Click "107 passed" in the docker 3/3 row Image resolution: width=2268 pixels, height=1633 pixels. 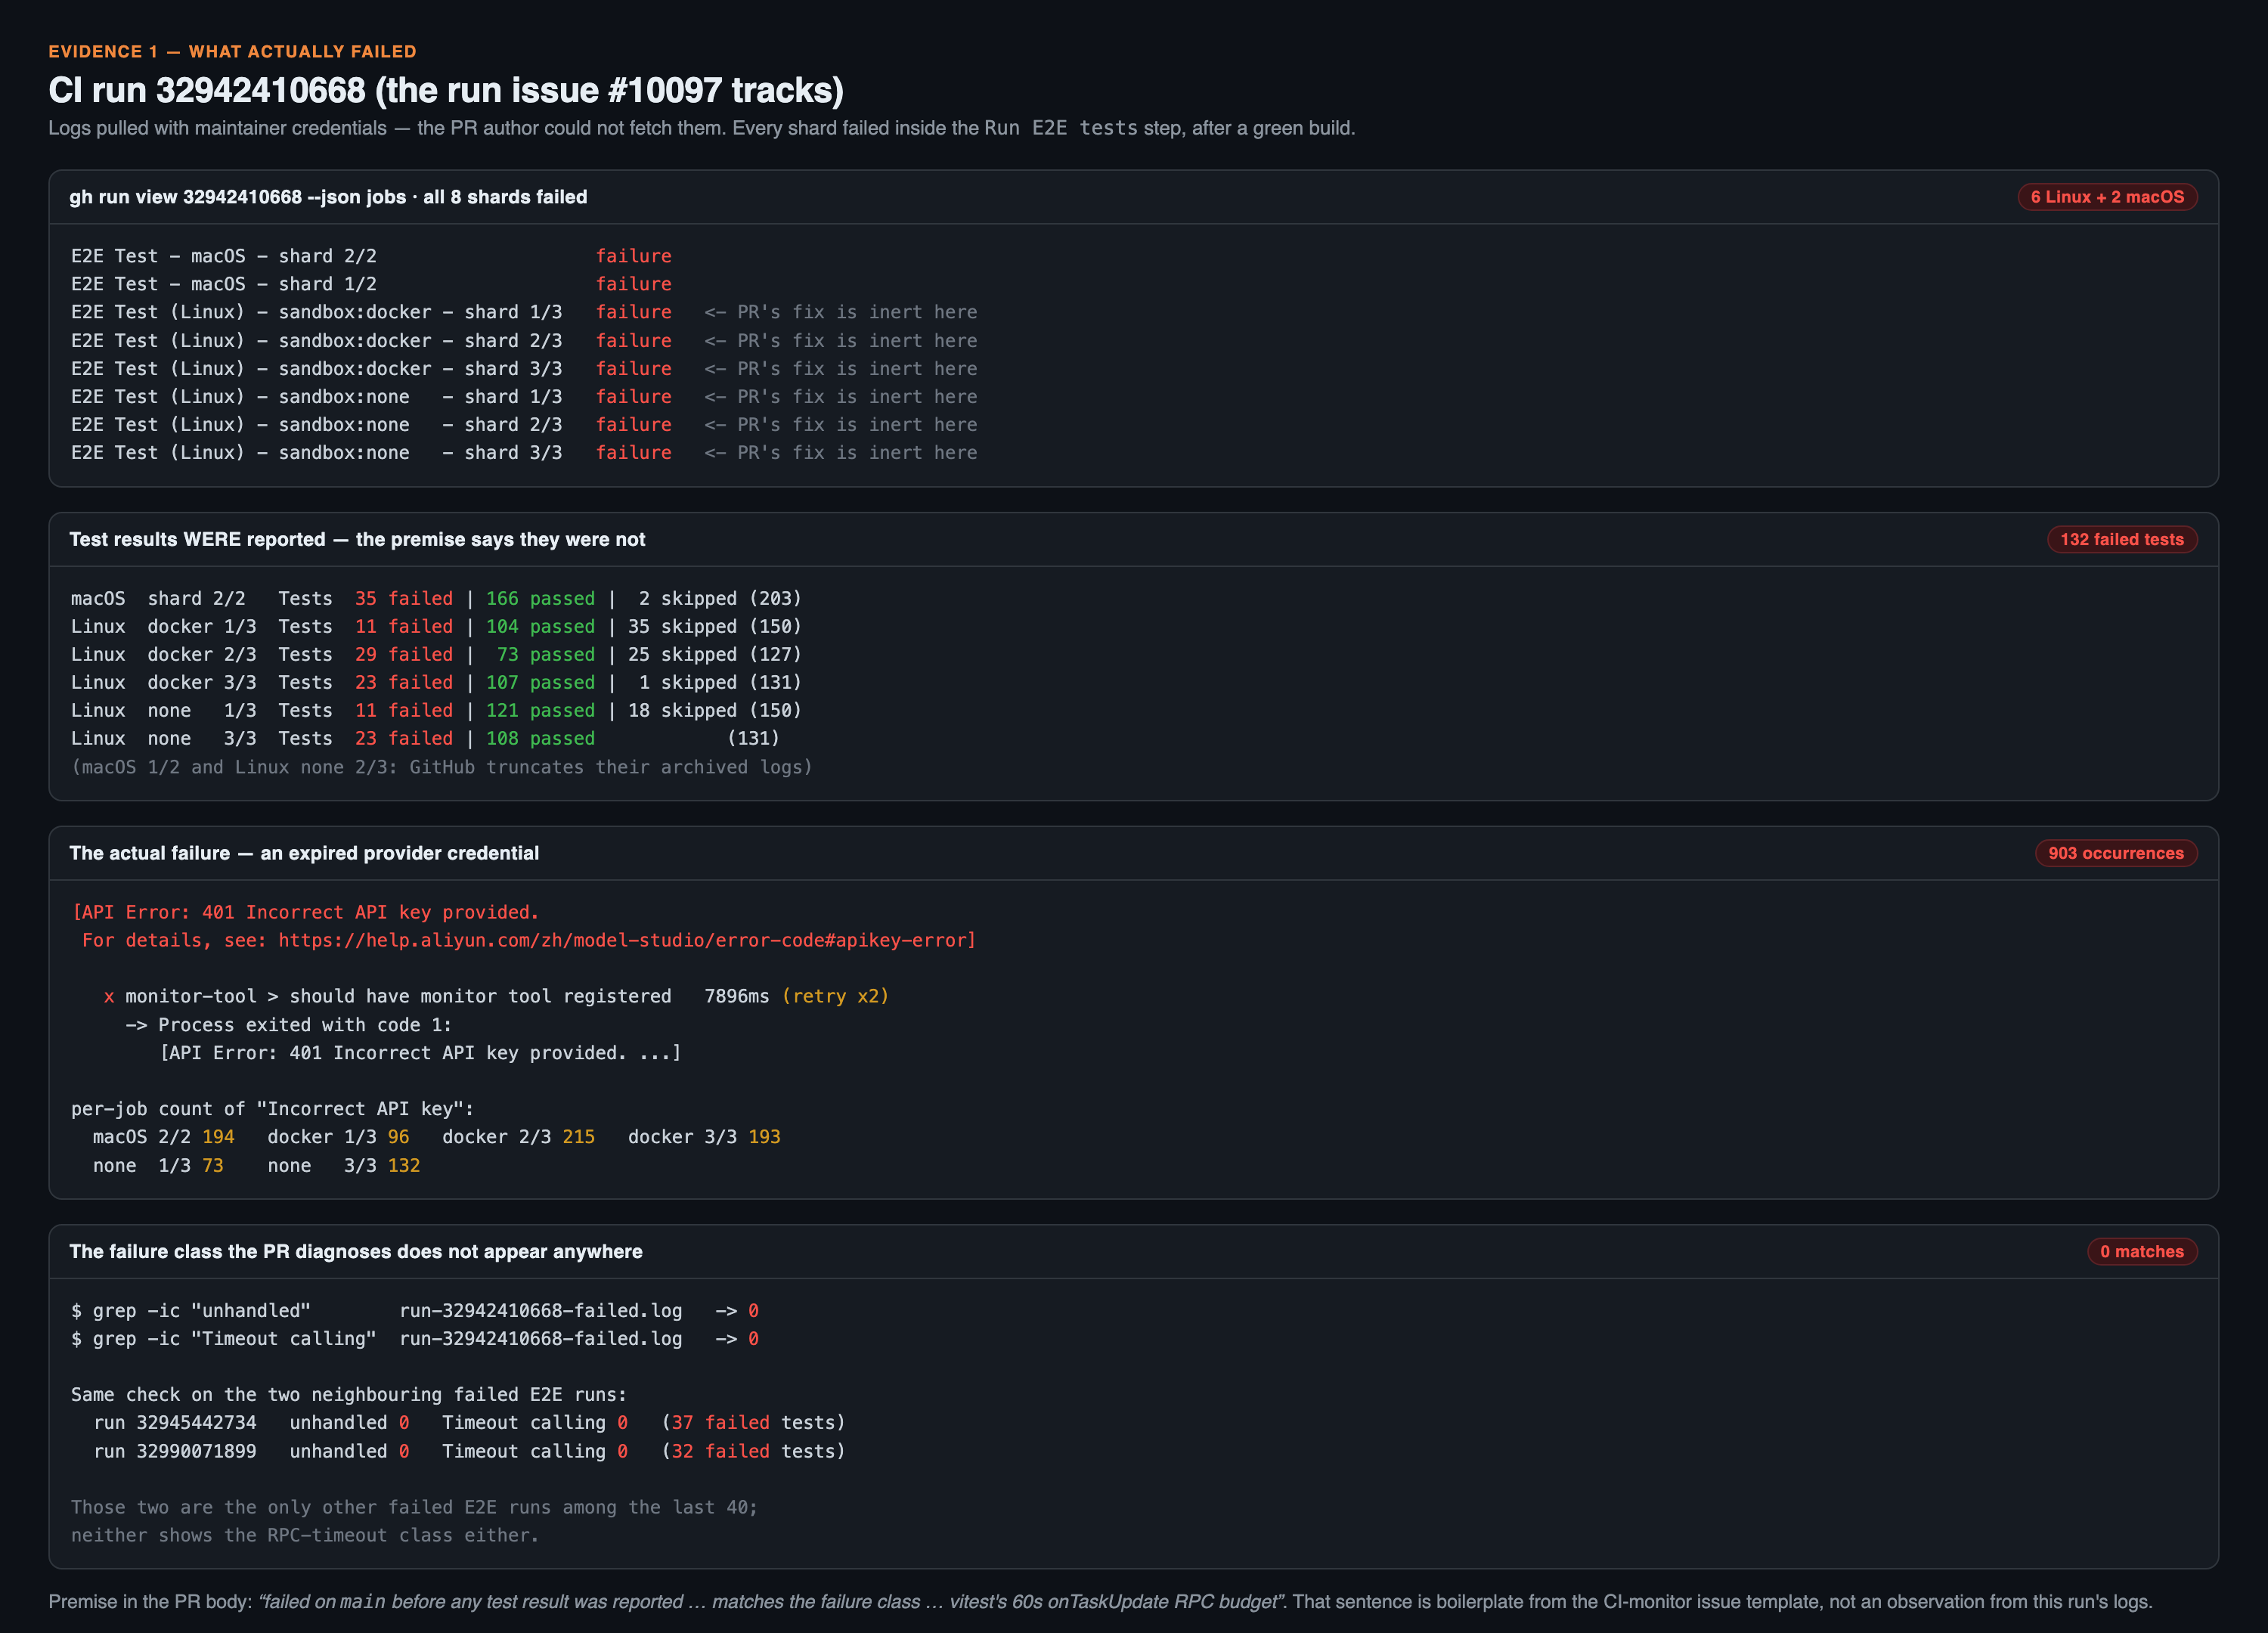coord(540,682)
